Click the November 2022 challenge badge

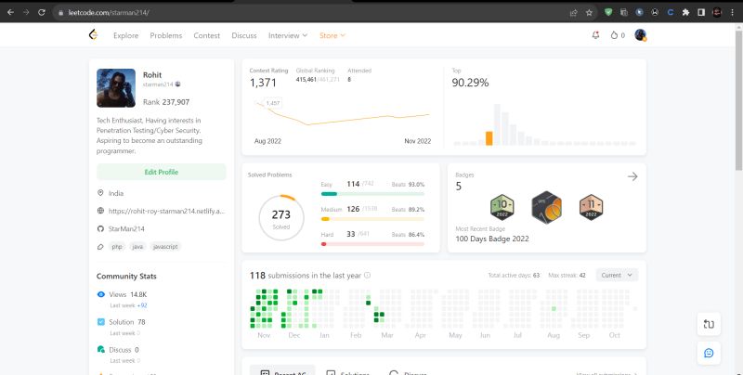(x=591, y=207)
